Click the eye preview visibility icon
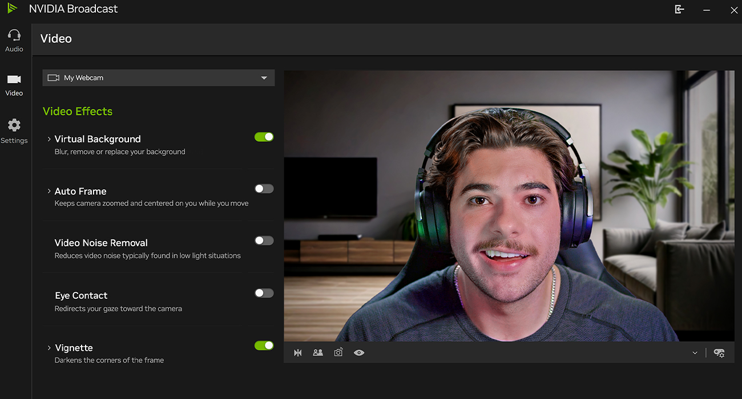The image size is (742, 399). click(359, 353)
